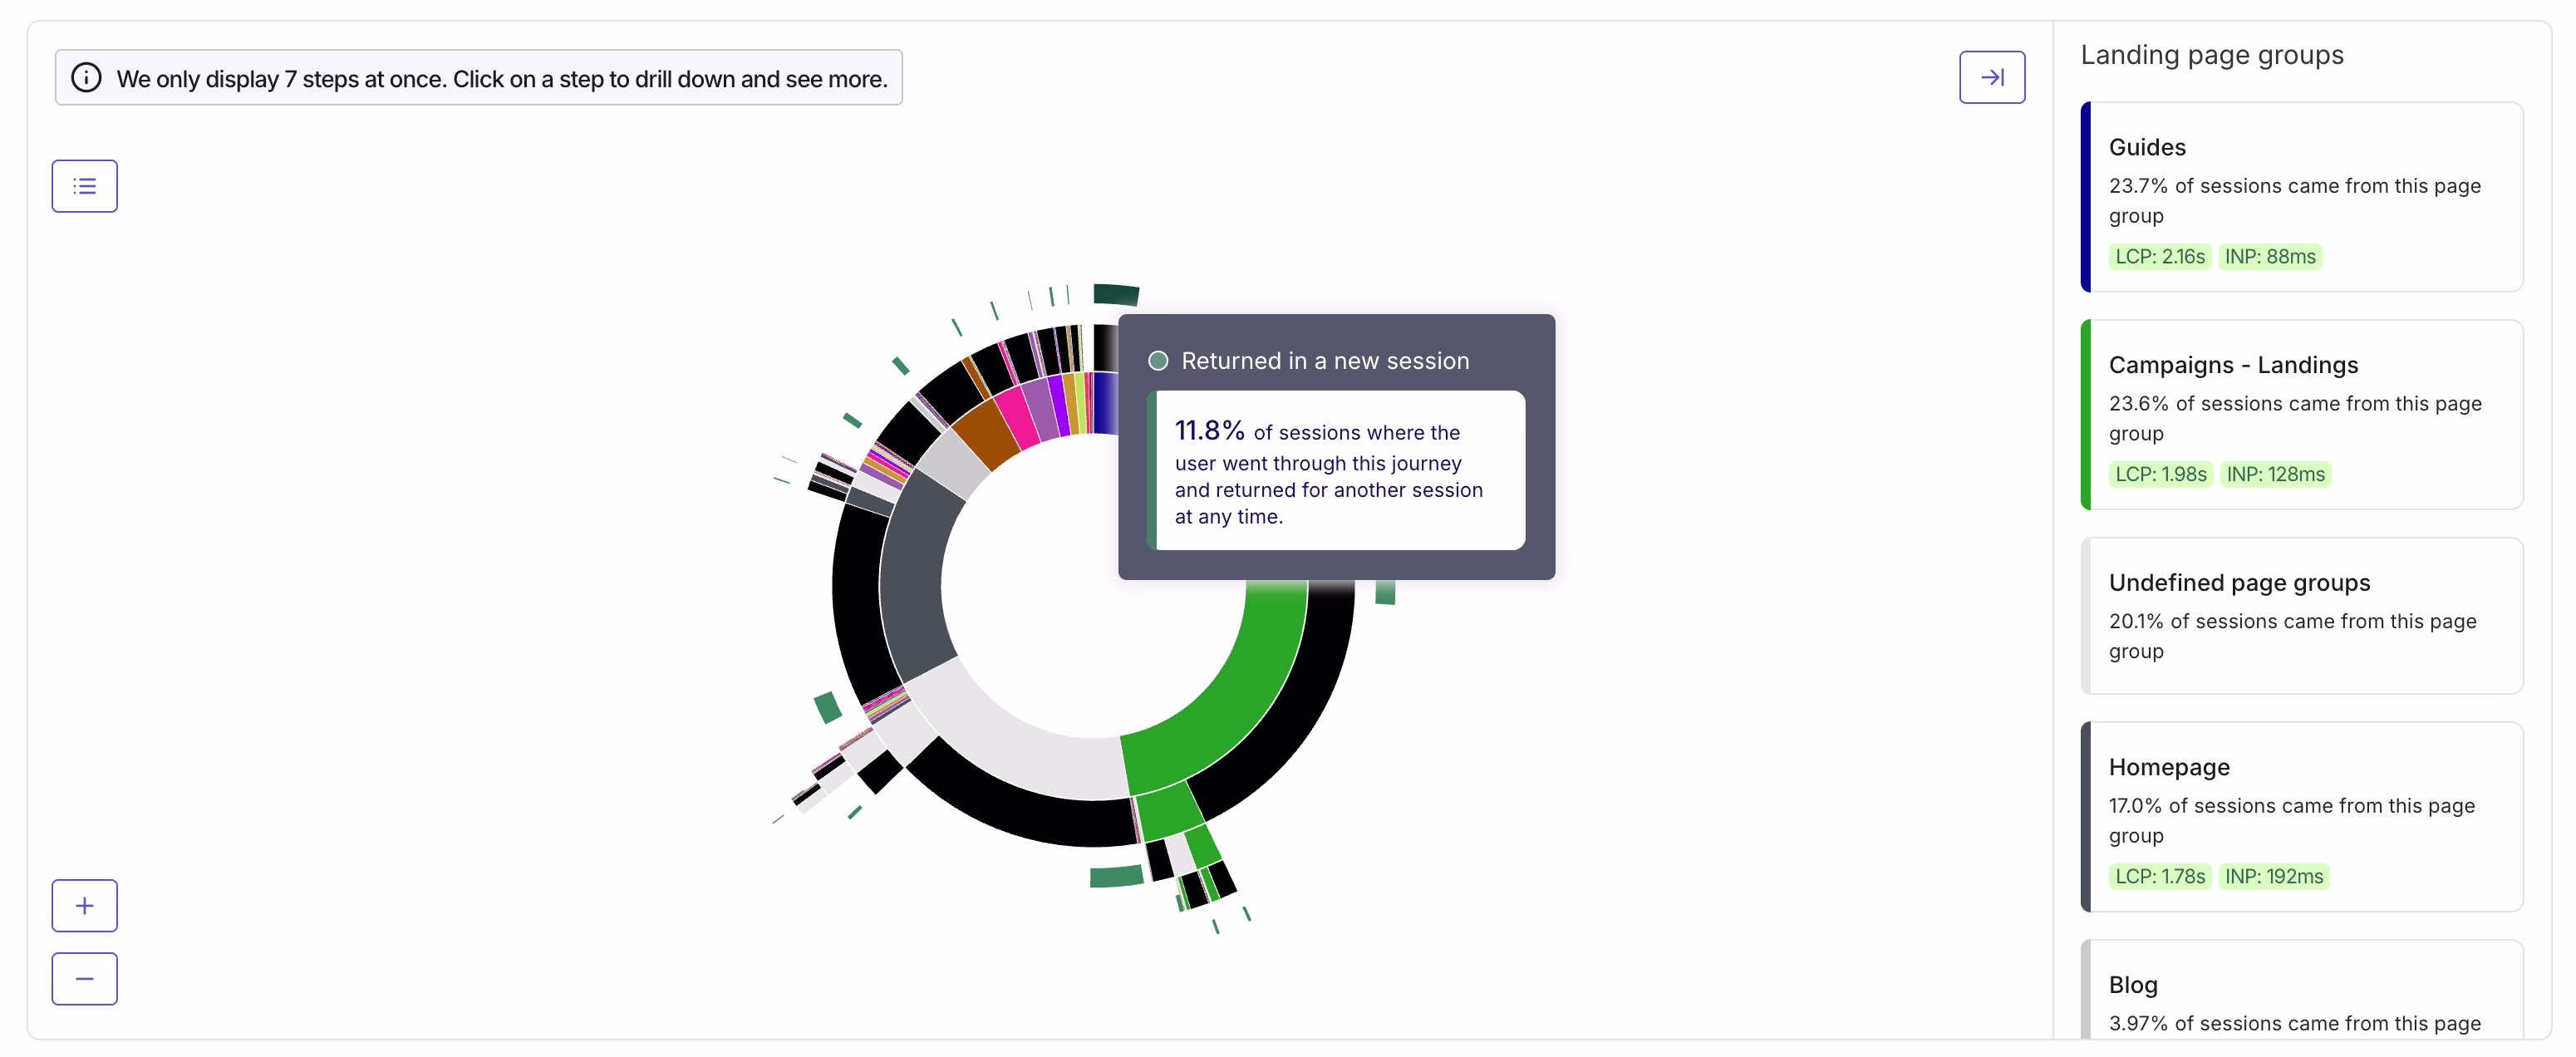Image resolution: width=2576 pixels, height=1057 pixels.
Task: Open the Guides landing page group card
Action: click(2301, 197)
